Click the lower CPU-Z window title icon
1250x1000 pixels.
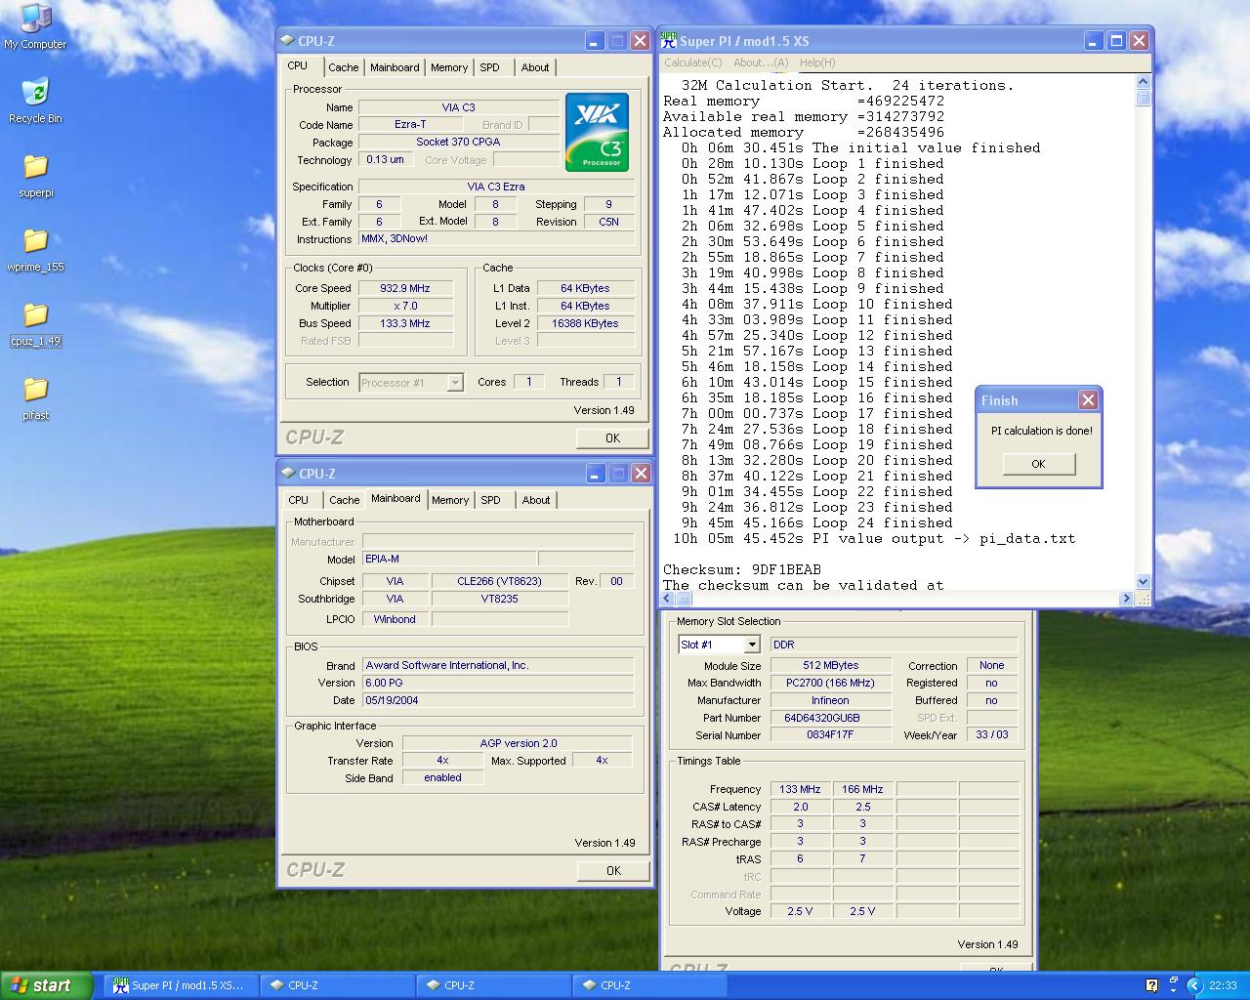287,474
